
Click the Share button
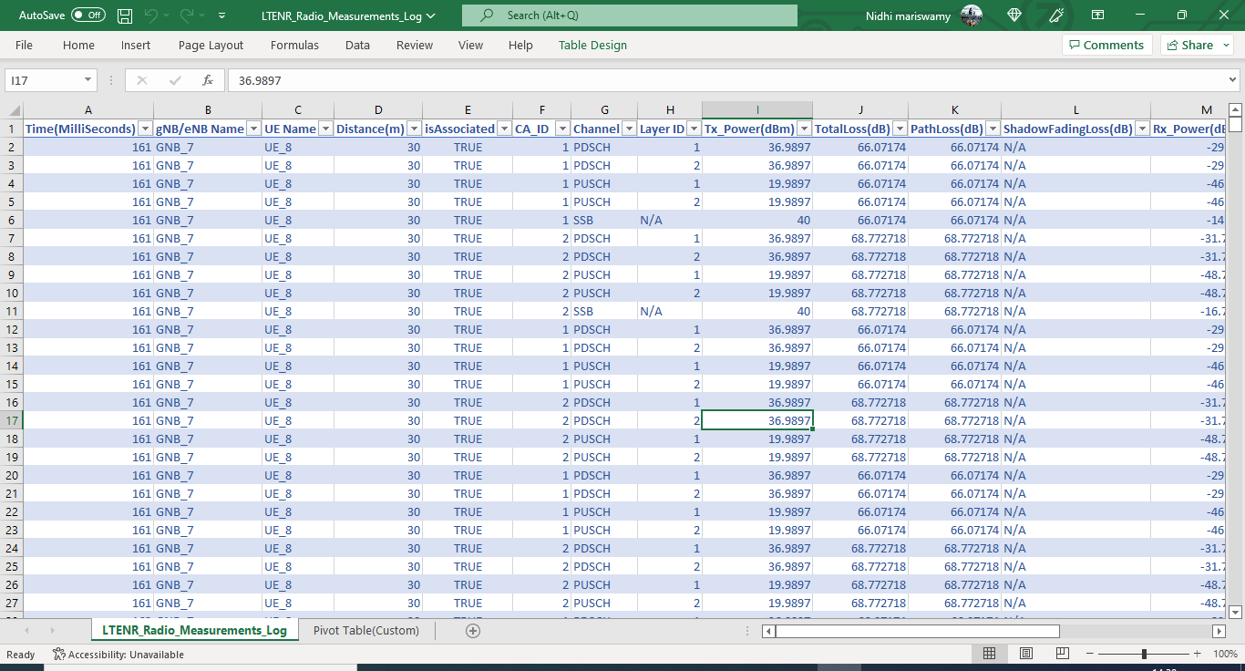(1197, 45)
